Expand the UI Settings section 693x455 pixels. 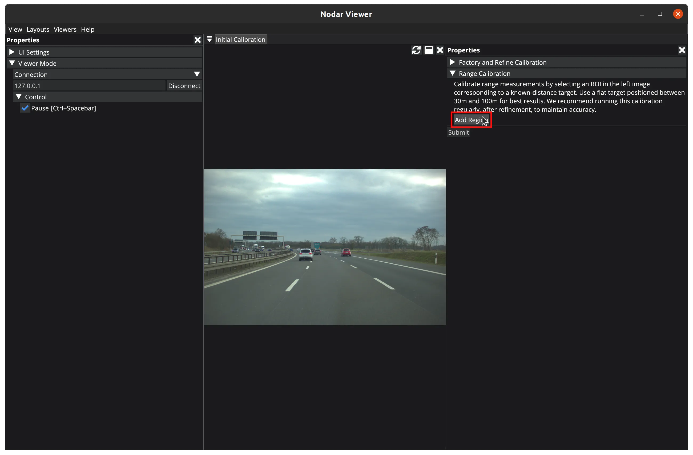12,52
